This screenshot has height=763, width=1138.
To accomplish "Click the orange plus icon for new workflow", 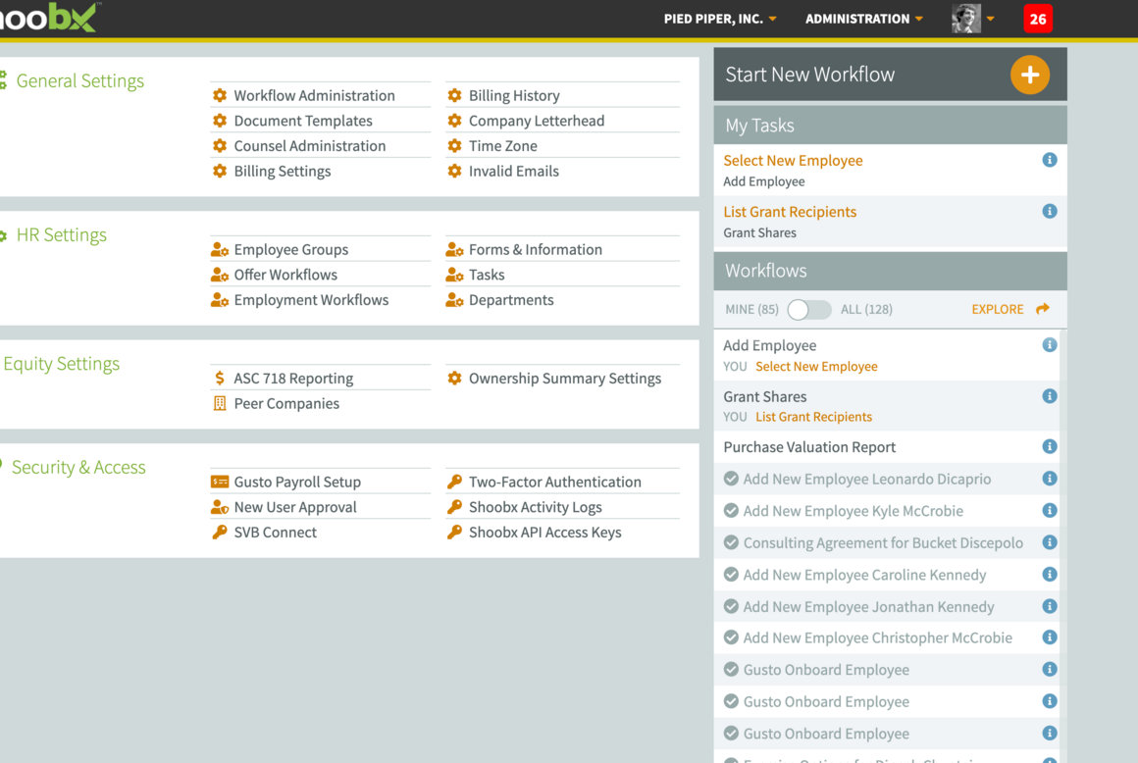I will pyautogui.click(x=1030, y=75).
